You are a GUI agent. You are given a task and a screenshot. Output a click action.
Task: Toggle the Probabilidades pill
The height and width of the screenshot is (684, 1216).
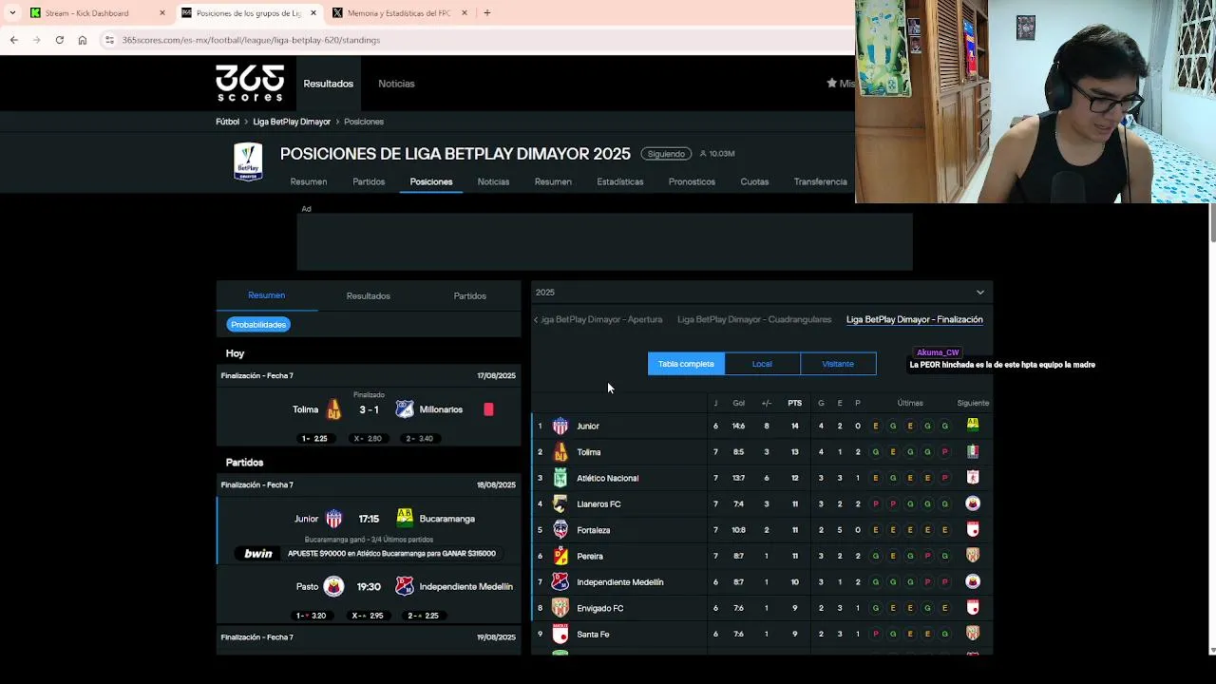[x=258, y=325]
